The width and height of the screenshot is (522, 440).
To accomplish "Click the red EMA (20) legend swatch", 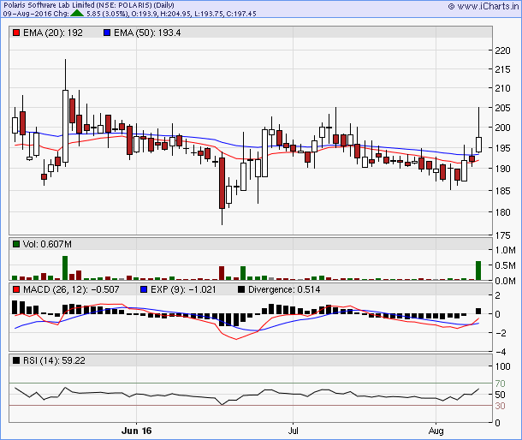I will [x=16, y=33].
